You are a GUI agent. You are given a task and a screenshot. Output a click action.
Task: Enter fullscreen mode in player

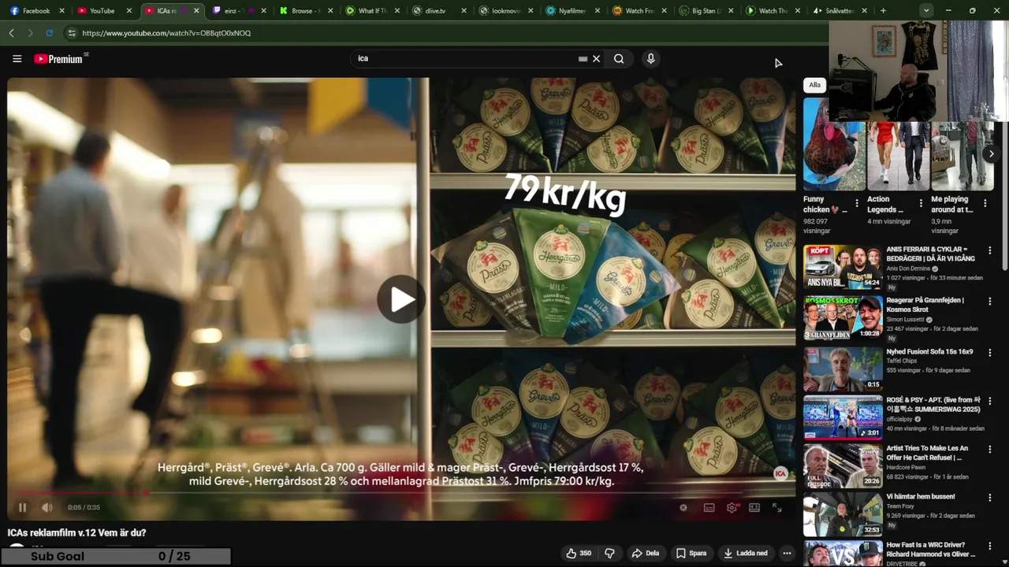point(777,508)
